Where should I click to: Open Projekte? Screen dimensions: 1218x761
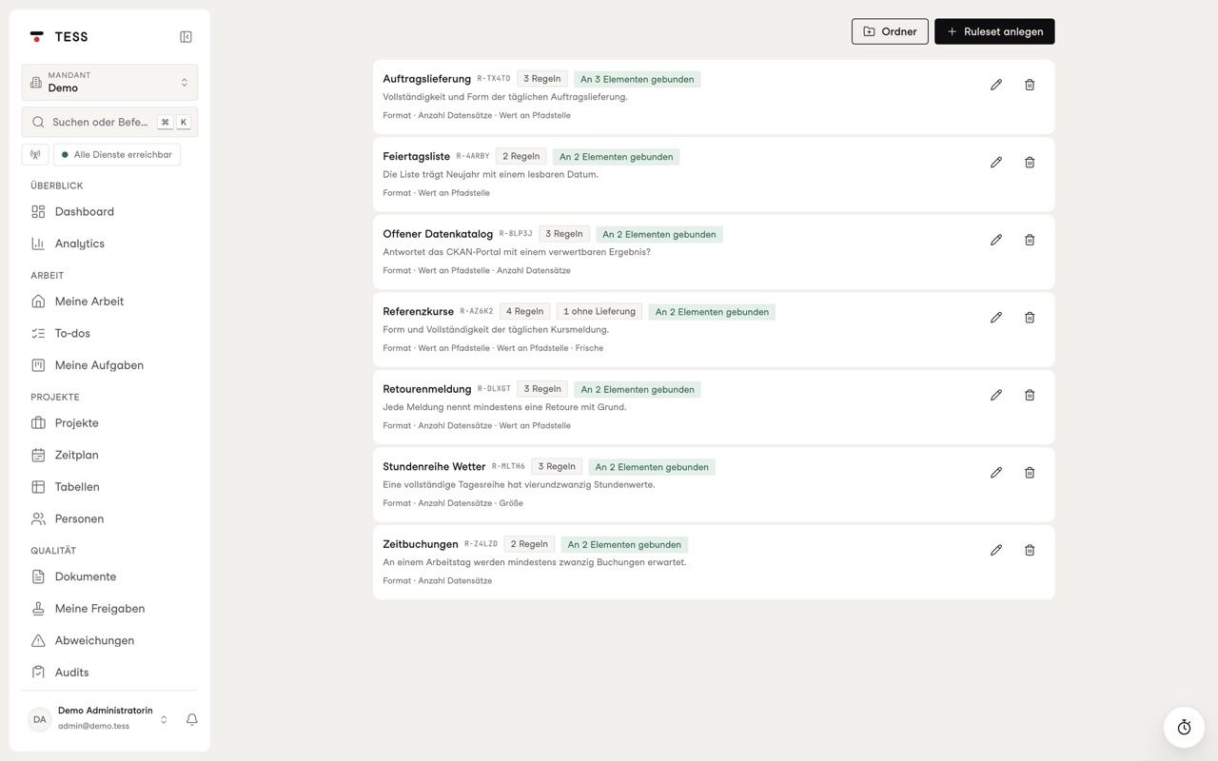(109, 423)
